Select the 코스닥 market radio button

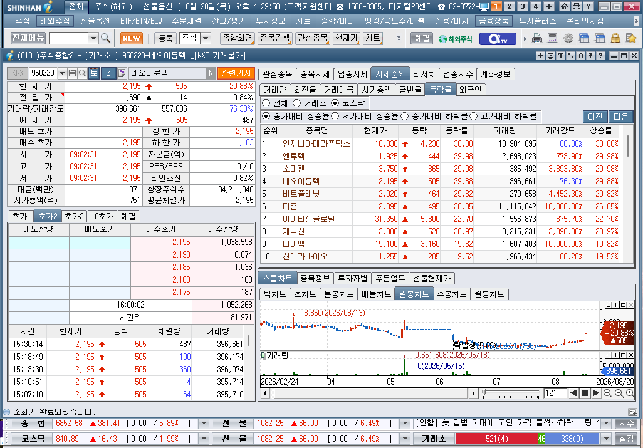[x=335, y=103]
